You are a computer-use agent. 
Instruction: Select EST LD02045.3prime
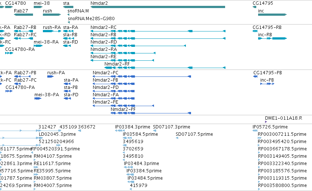[41, 138]
